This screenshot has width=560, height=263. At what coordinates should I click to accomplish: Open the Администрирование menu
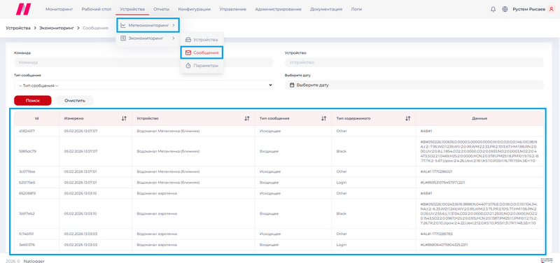click(278, 9)
